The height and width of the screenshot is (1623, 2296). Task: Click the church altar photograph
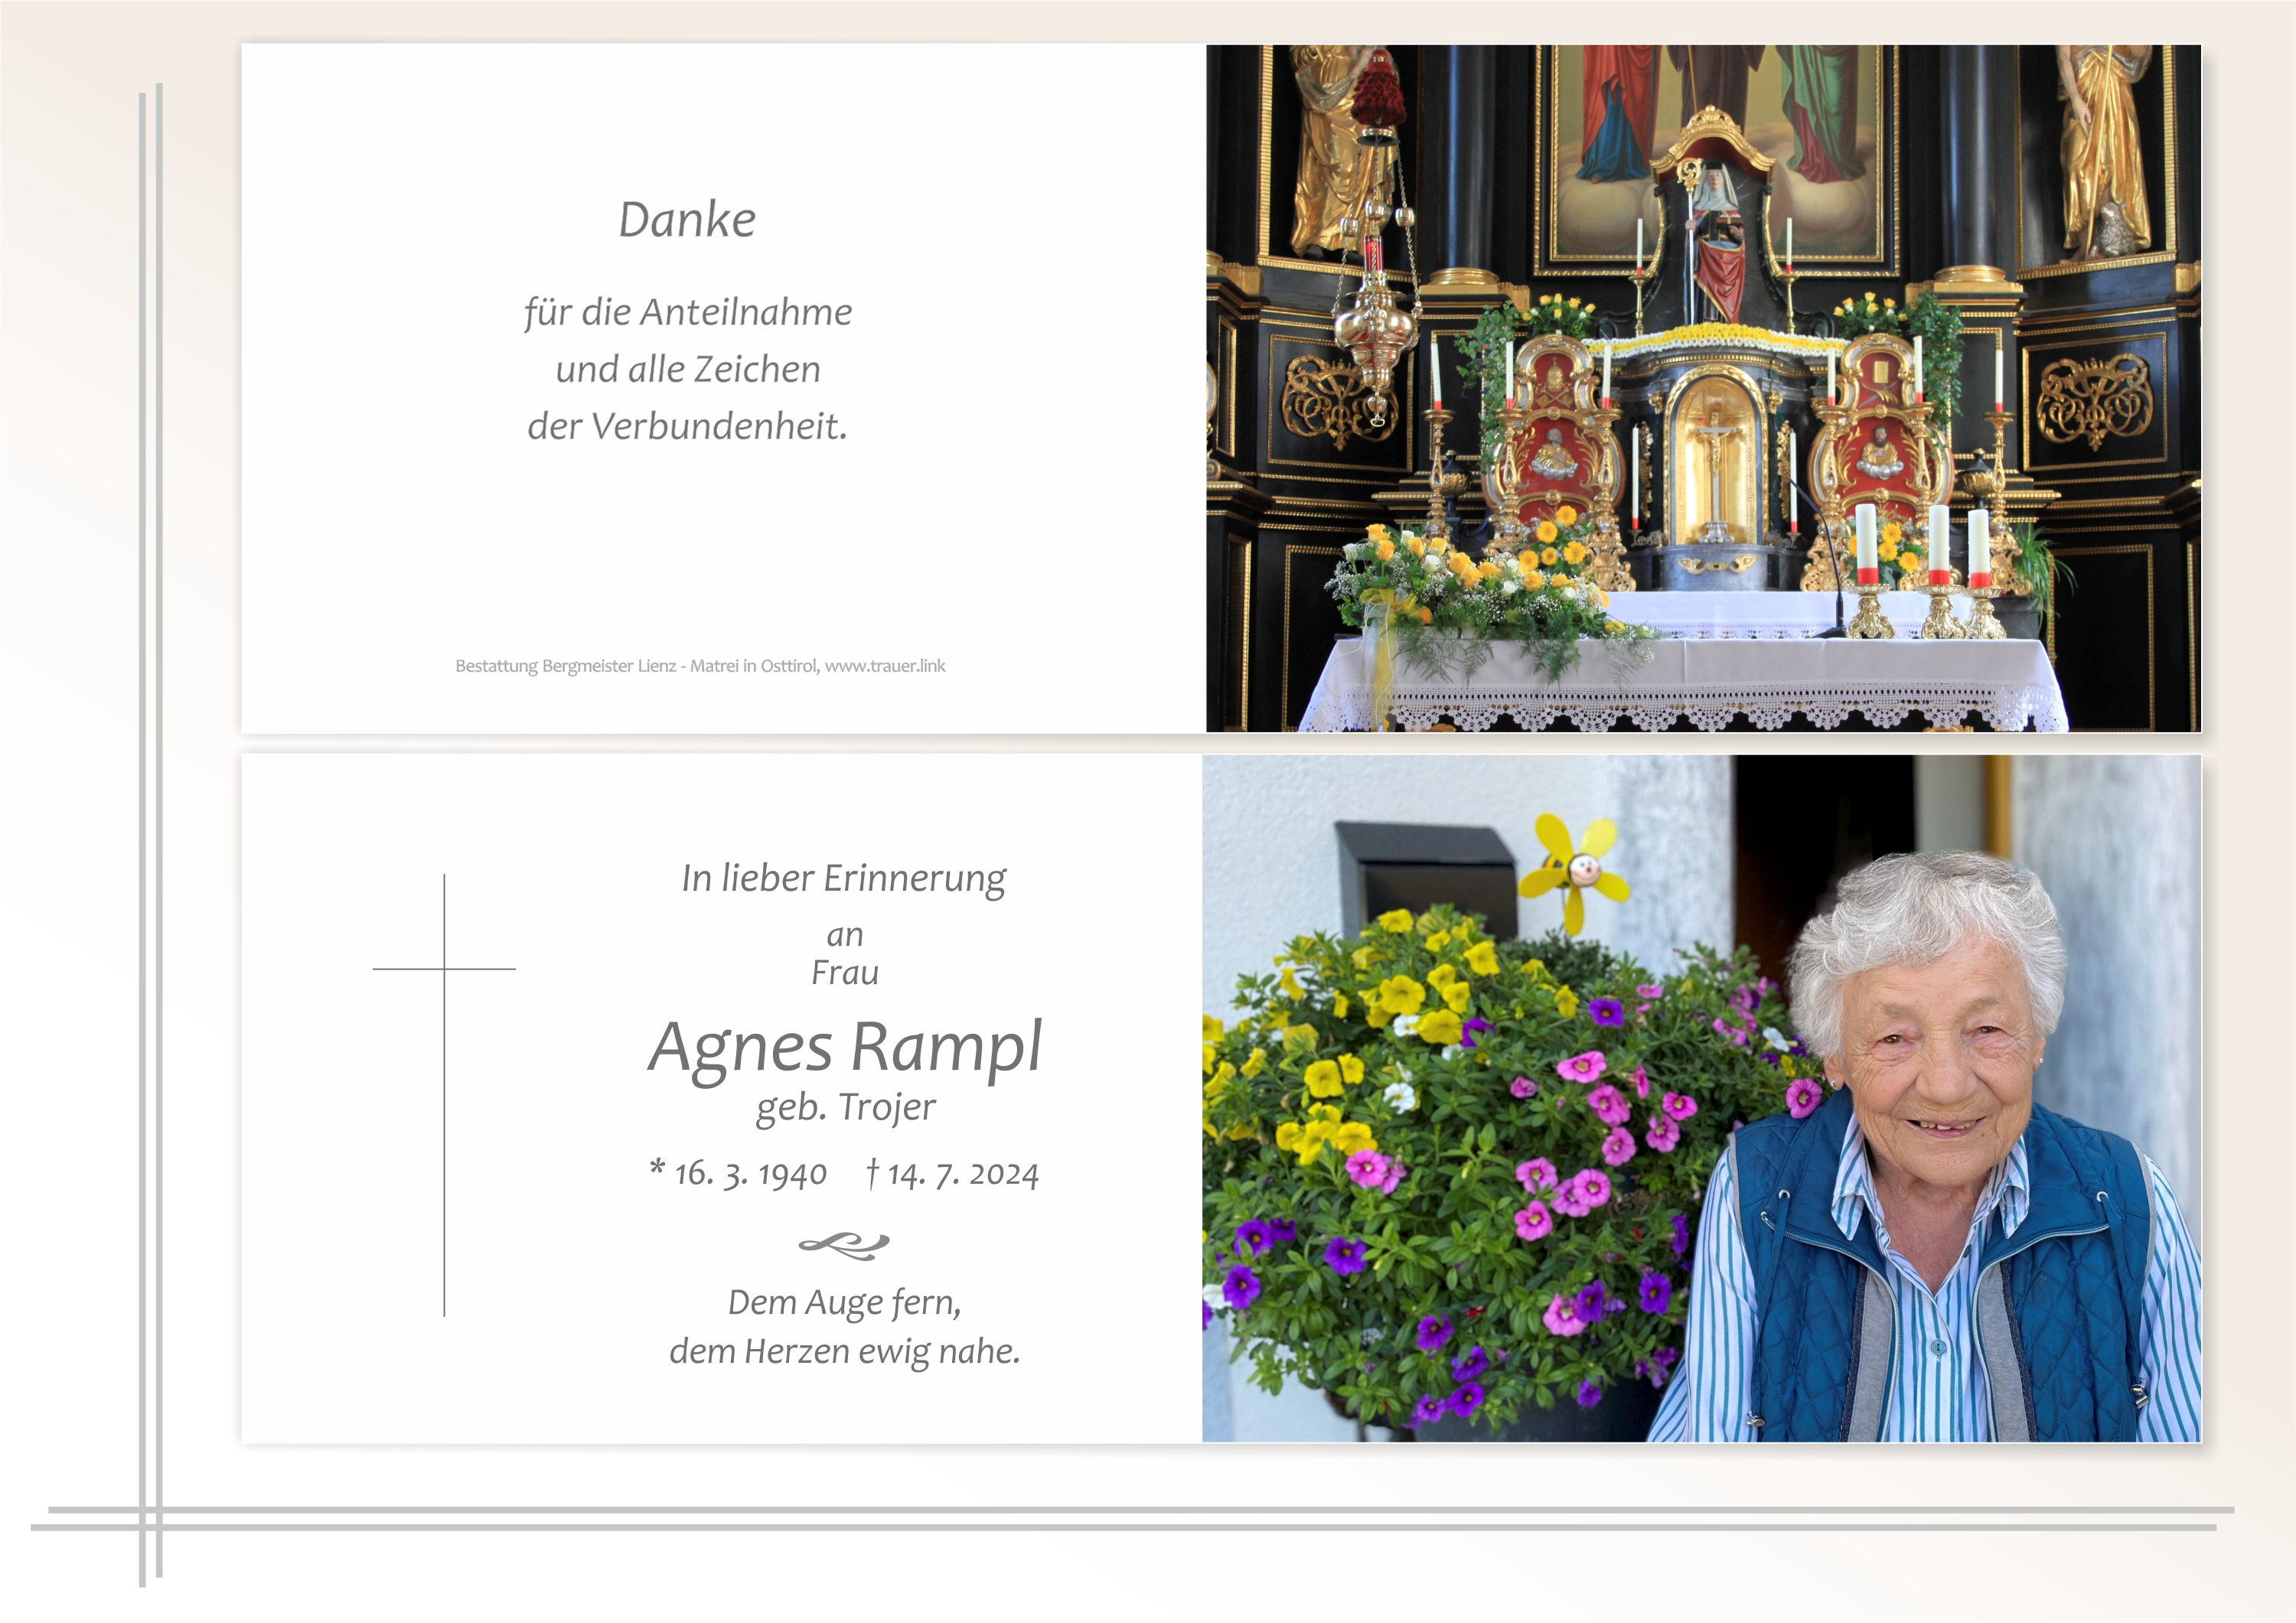(x=1703, y=388)
